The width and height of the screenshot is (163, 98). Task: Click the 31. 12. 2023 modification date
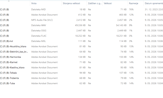pyautogui.click(x=154, y=10)
